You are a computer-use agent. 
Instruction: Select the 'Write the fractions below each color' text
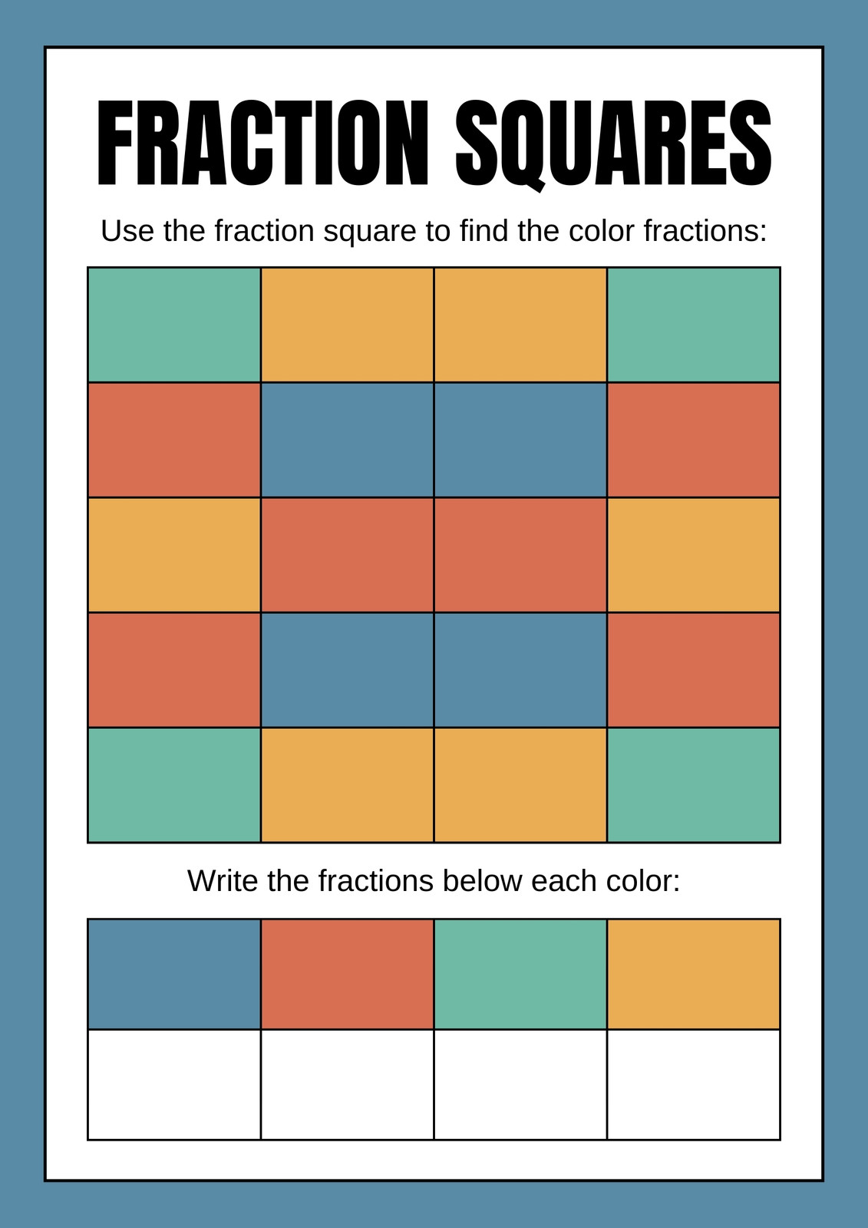[434, 881]
